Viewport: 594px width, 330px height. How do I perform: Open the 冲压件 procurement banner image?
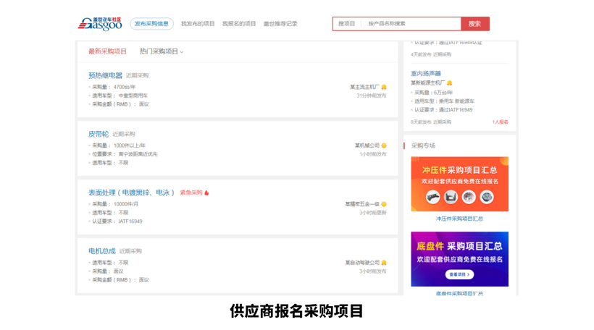pyautogui.click(x=459, y=184)
